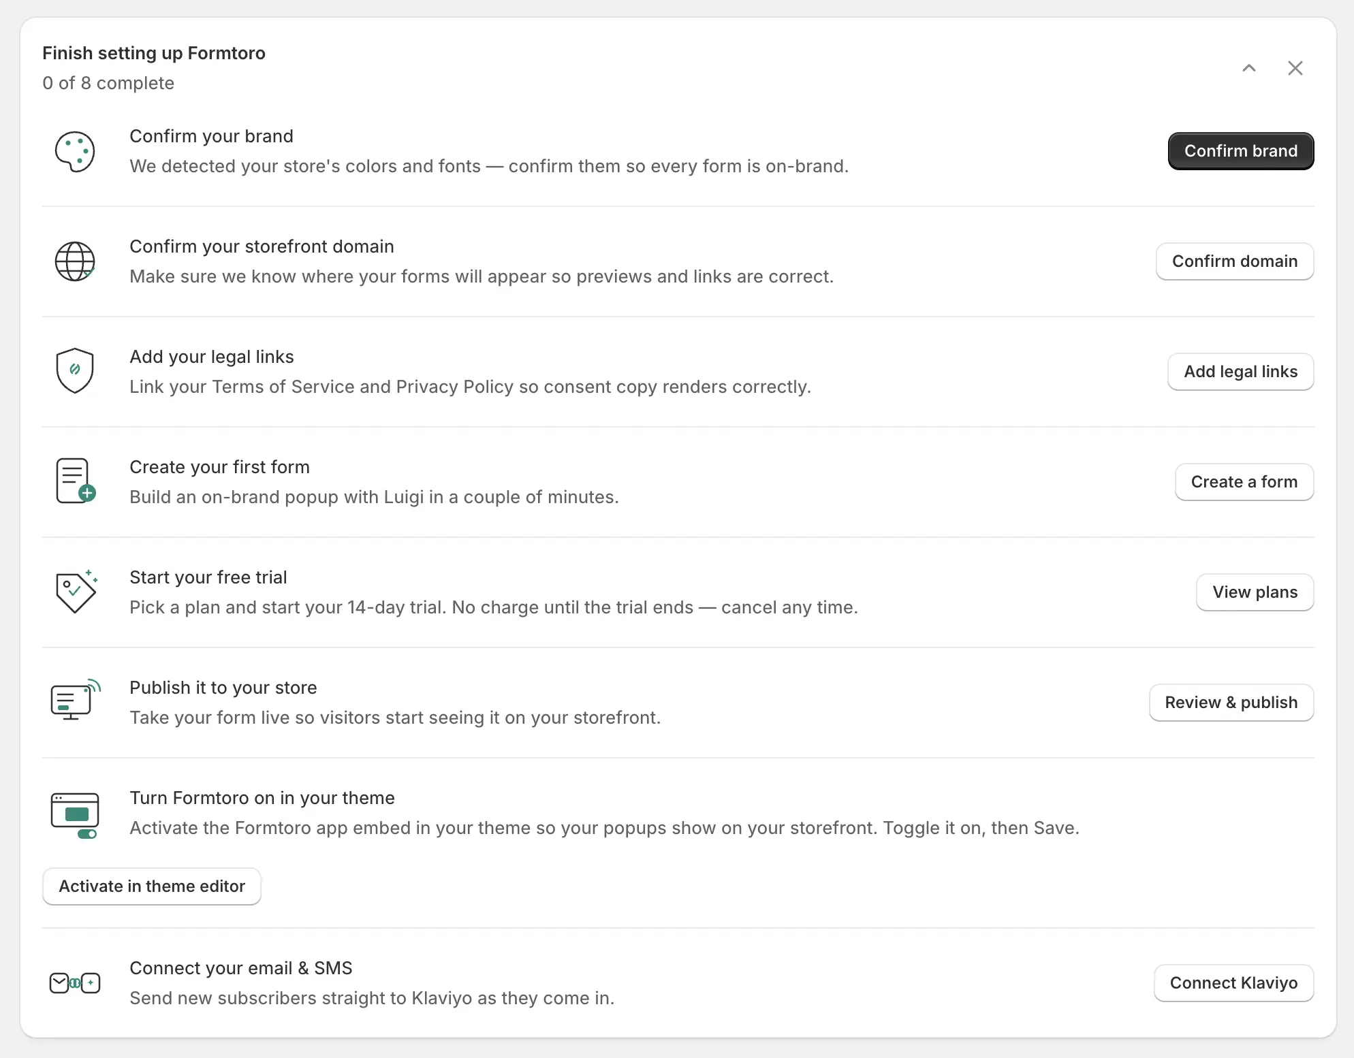Click the shield icon for legal links
This screenshot has width=1354, height=1058.
click(75, 371)
